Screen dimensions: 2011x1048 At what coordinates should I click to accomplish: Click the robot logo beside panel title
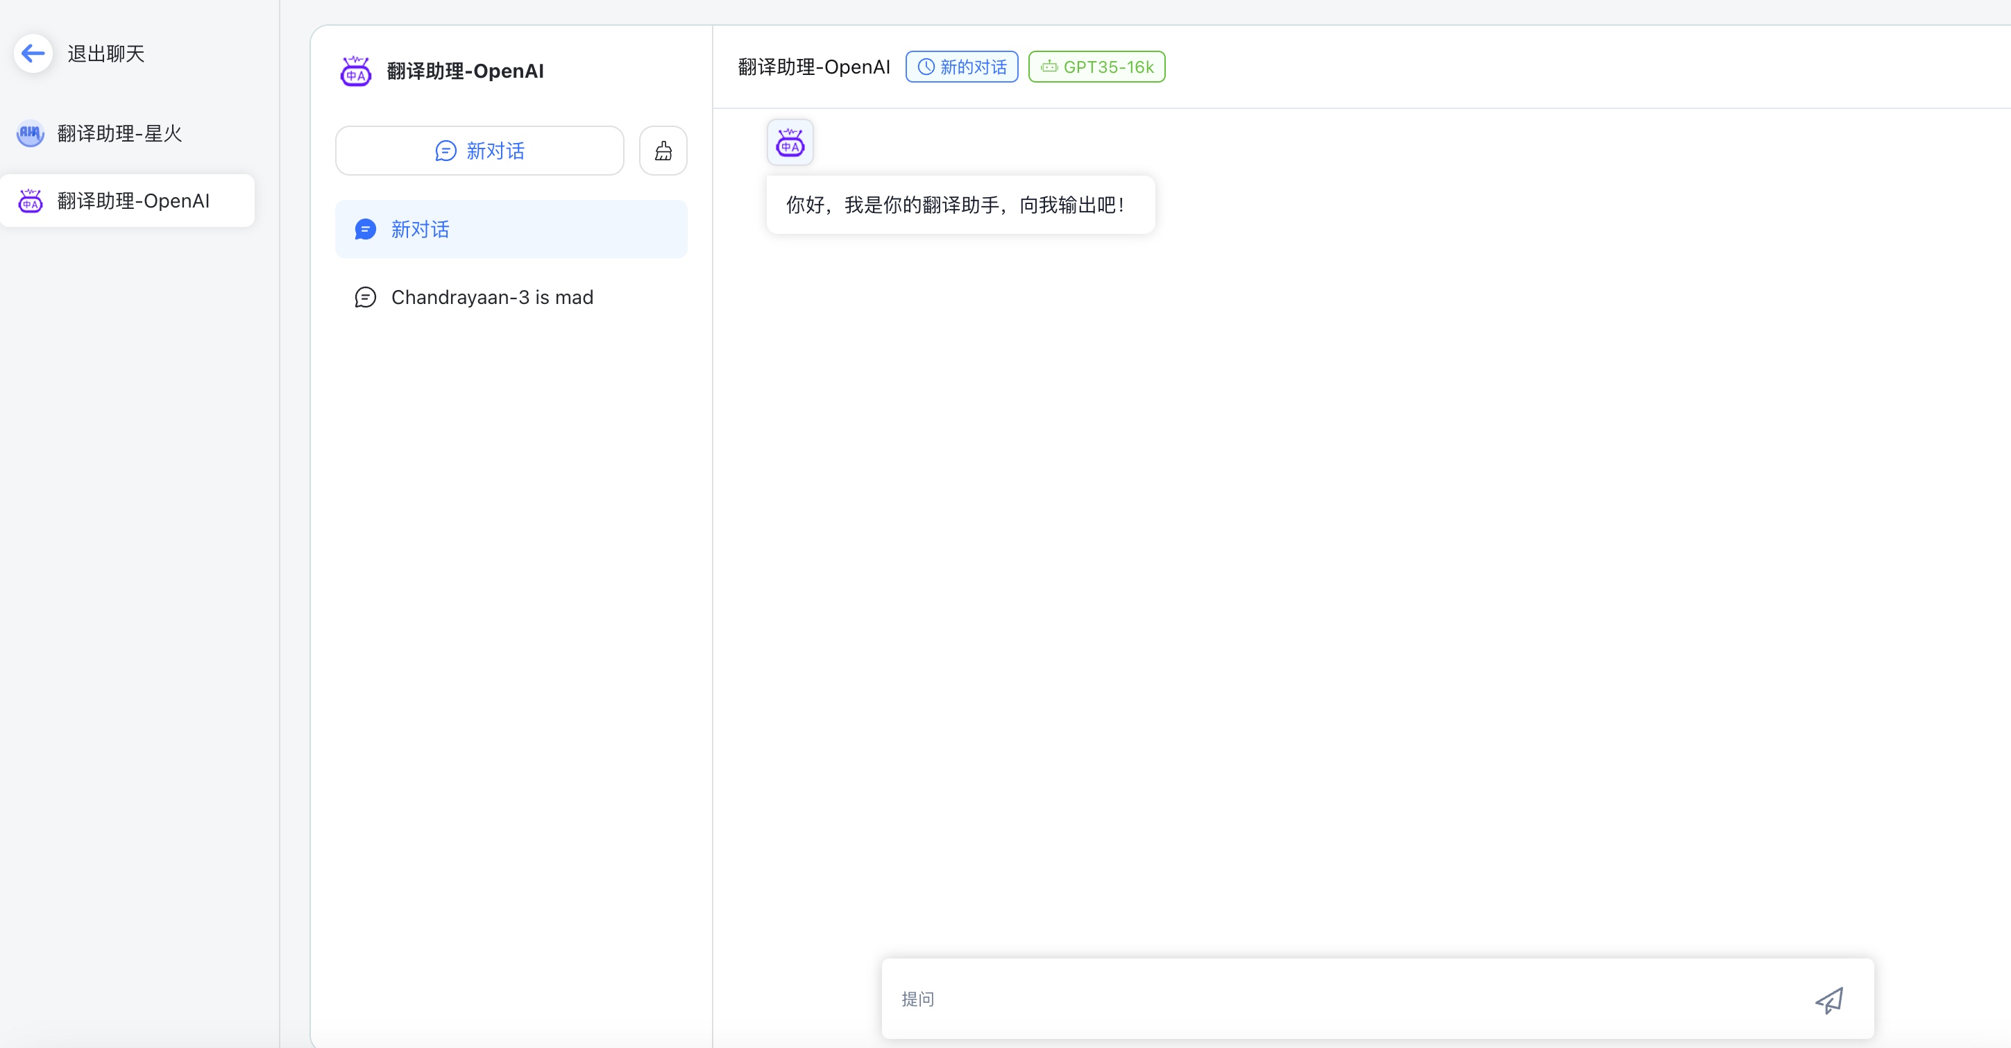tap(356, 71)
